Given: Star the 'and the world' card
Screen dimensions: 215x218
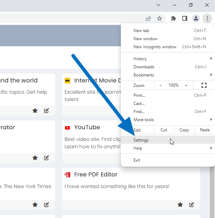Looking at the screenshot, I should click(x=35, y=111).
